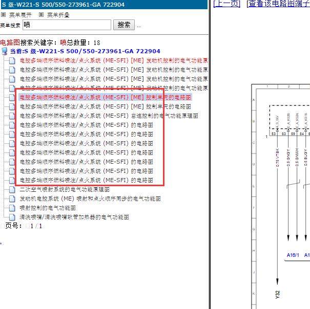This screenshot has height=309, width=310.
Task: Open black [ME] 控制单元的电路图 row below highlighted one
Action: tap(105, 106)
